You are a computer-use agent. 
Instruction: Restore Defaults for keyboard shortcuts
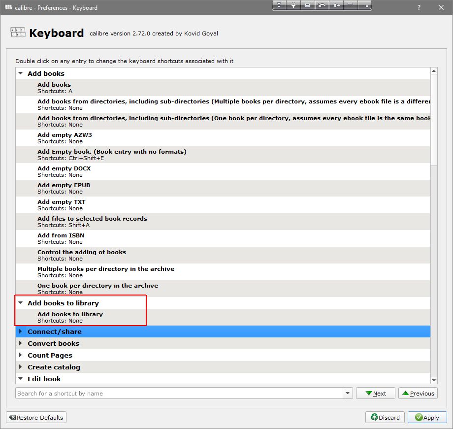(36, 417)
